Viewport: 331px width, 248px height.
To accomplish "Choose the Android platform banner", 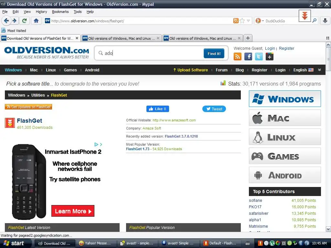I will coord(285,175).
